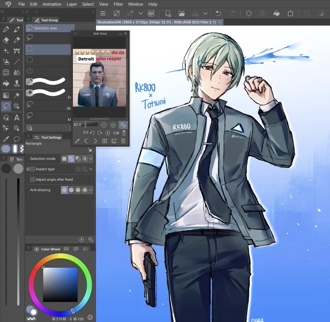Select the Blend droplets tool

[x=16, y=73]
